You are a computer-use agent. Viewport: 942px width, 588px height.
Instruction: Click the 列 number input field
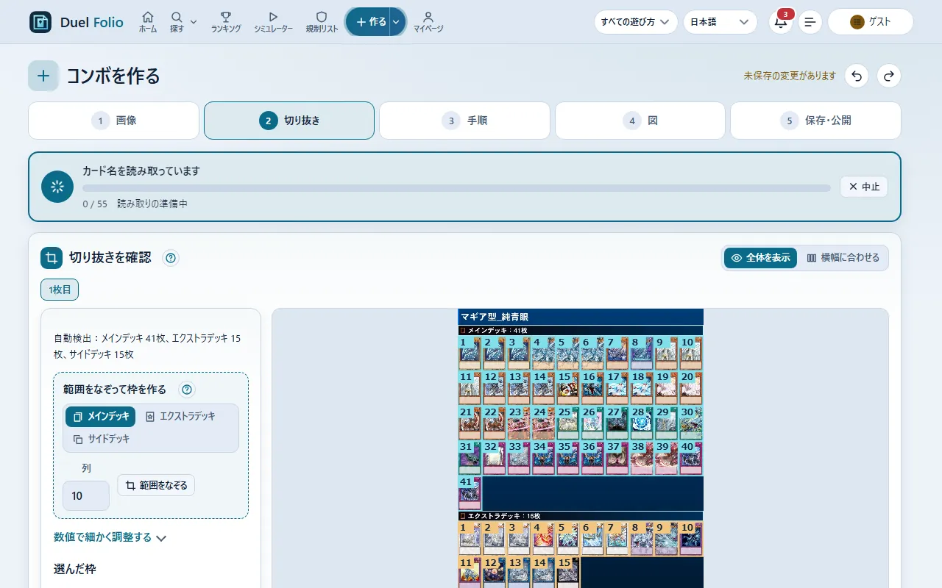[86, 496]
